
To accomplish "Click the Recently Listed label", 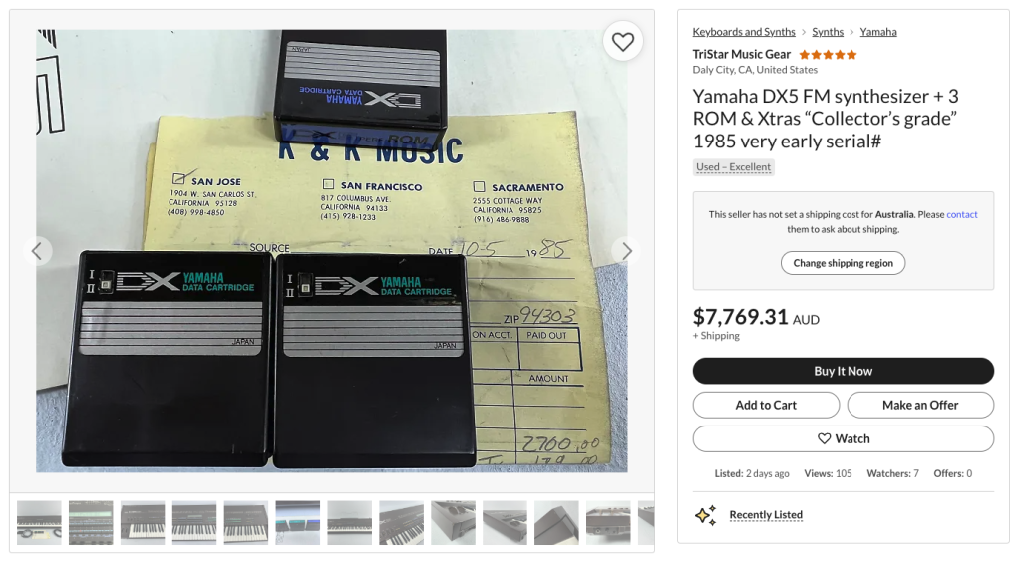I will (x=766, y=514).
